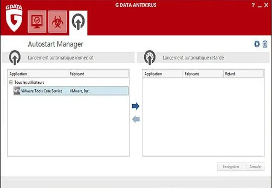The height and width of the screenshot is (188, 272).
Task: Click the Retard column header
Action: point(243,74)
